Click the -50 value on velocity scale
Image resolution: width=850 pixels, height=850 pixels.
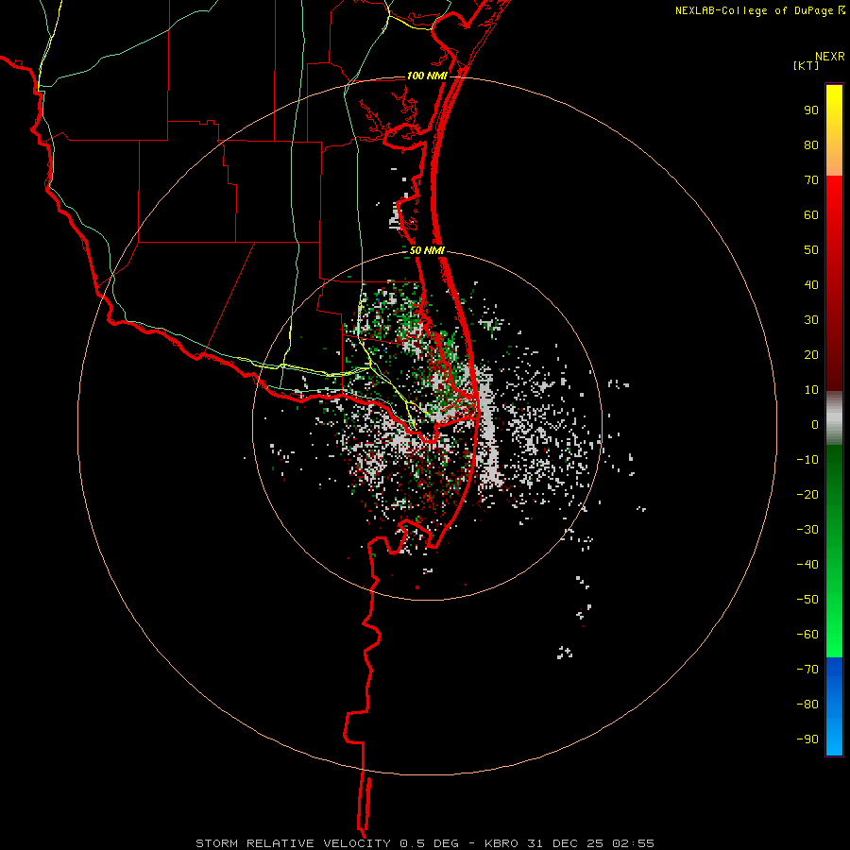pos(807,600)
